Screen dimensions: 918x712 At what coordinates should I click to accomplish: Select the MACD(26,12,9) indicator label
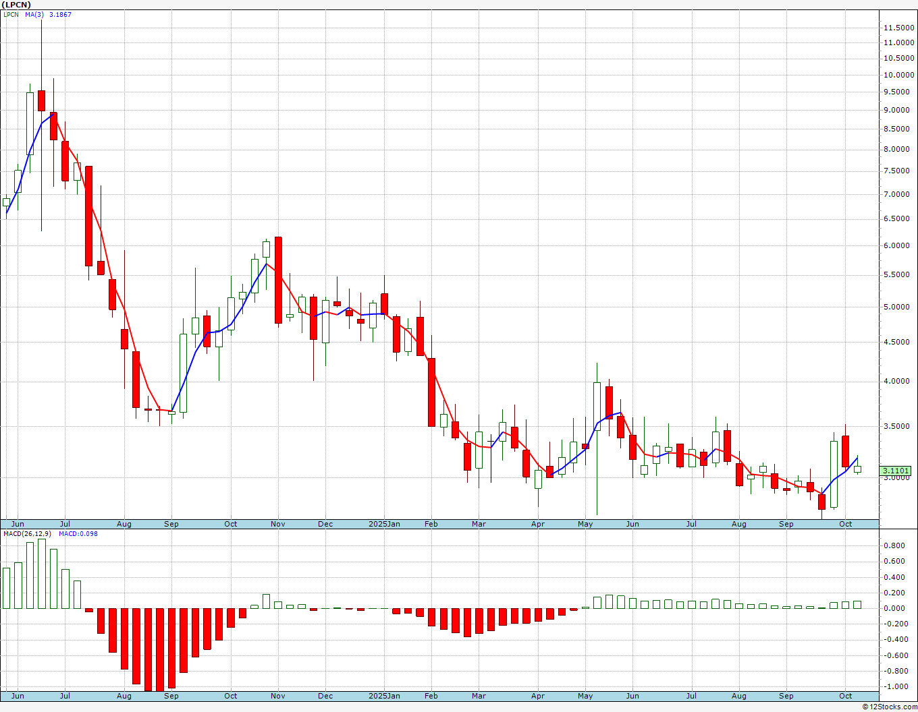tap(27, 534)
